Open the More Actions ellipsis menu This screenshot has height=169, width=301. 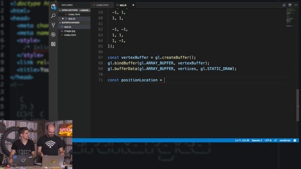pos(296,5)
